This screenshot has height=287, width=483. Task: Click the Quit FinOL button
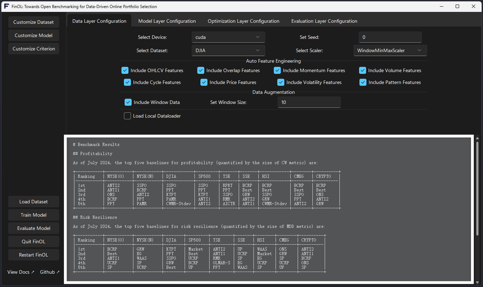pos(34,241)
